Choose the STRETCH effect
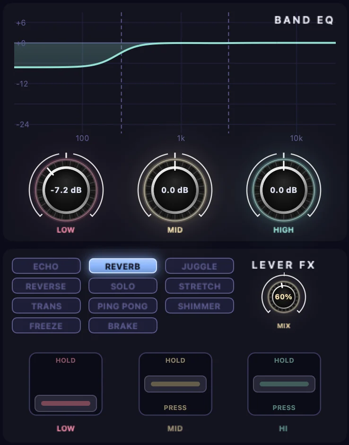The image size is (349, 445). click(200, 286)
